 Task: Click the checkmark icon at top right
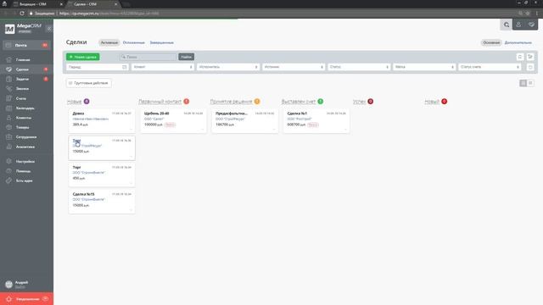point(532,25)
